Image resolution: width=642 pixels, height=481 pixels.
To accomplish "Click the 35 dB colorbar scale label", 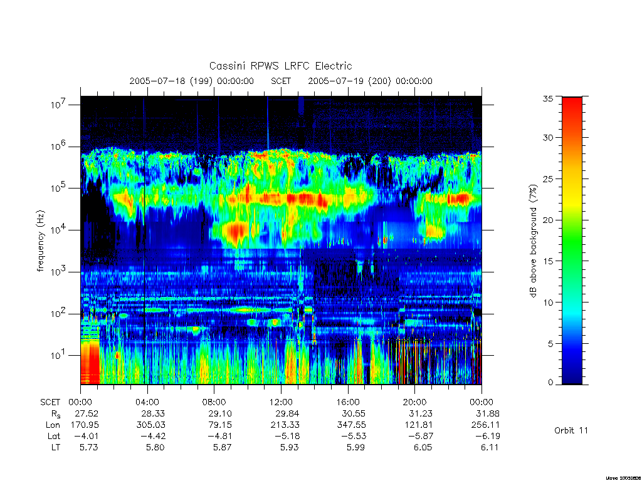I will 548,98.
